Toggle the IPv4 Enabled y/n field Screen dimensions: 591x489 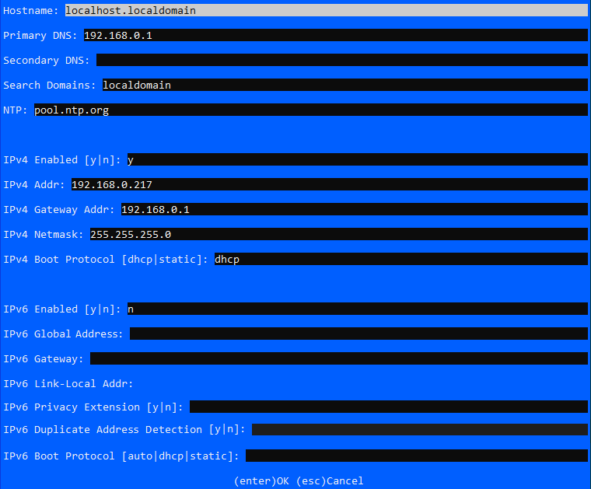[356, 159]
